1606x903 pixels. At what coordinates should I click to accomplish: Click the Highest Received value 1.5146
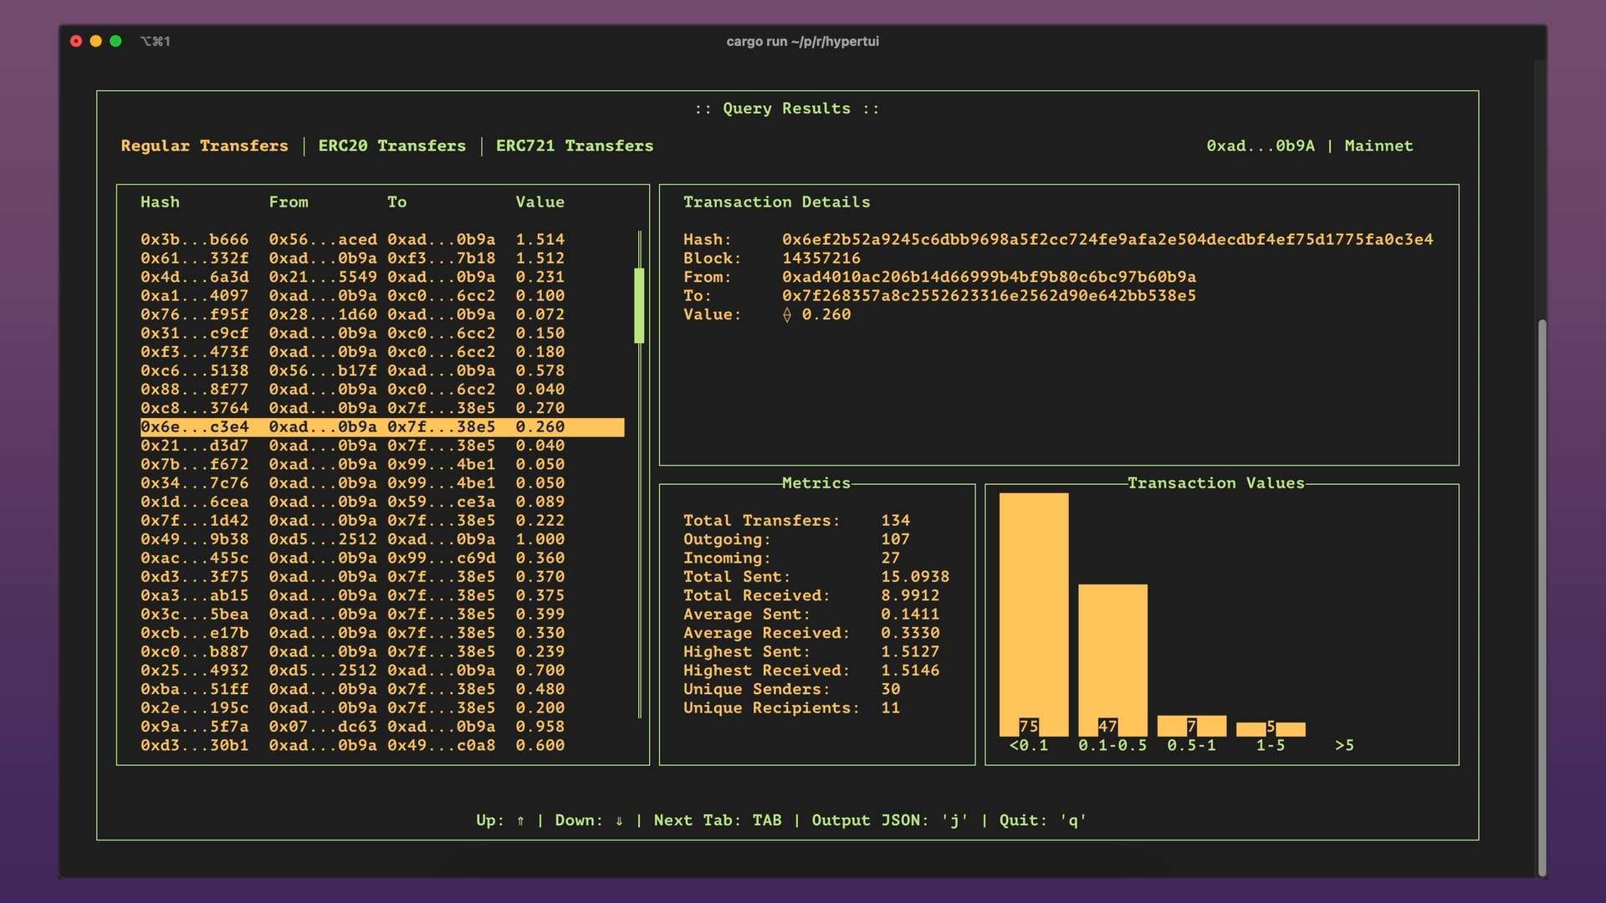[910, 671]
